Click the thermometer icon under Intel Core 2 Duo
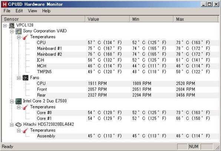Viewport: 221px width, 151px height. [26, 107]
